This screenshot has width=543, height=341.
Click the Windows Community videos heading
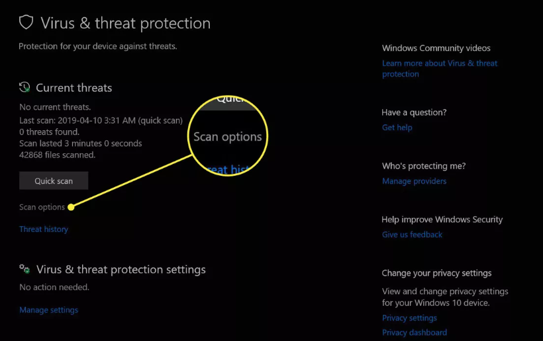coord(436,48)
